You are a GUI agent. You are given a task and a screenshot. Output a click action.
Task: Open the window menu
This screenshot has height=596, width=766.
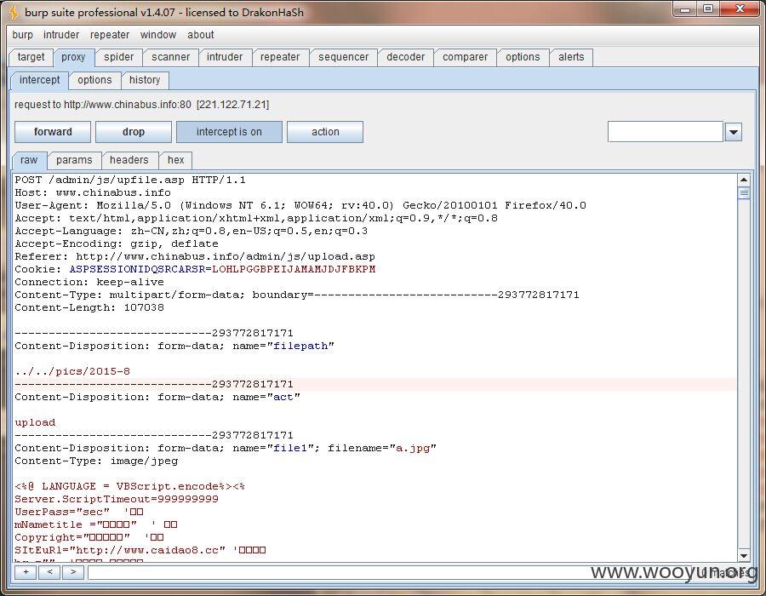[x=157, y=35]
